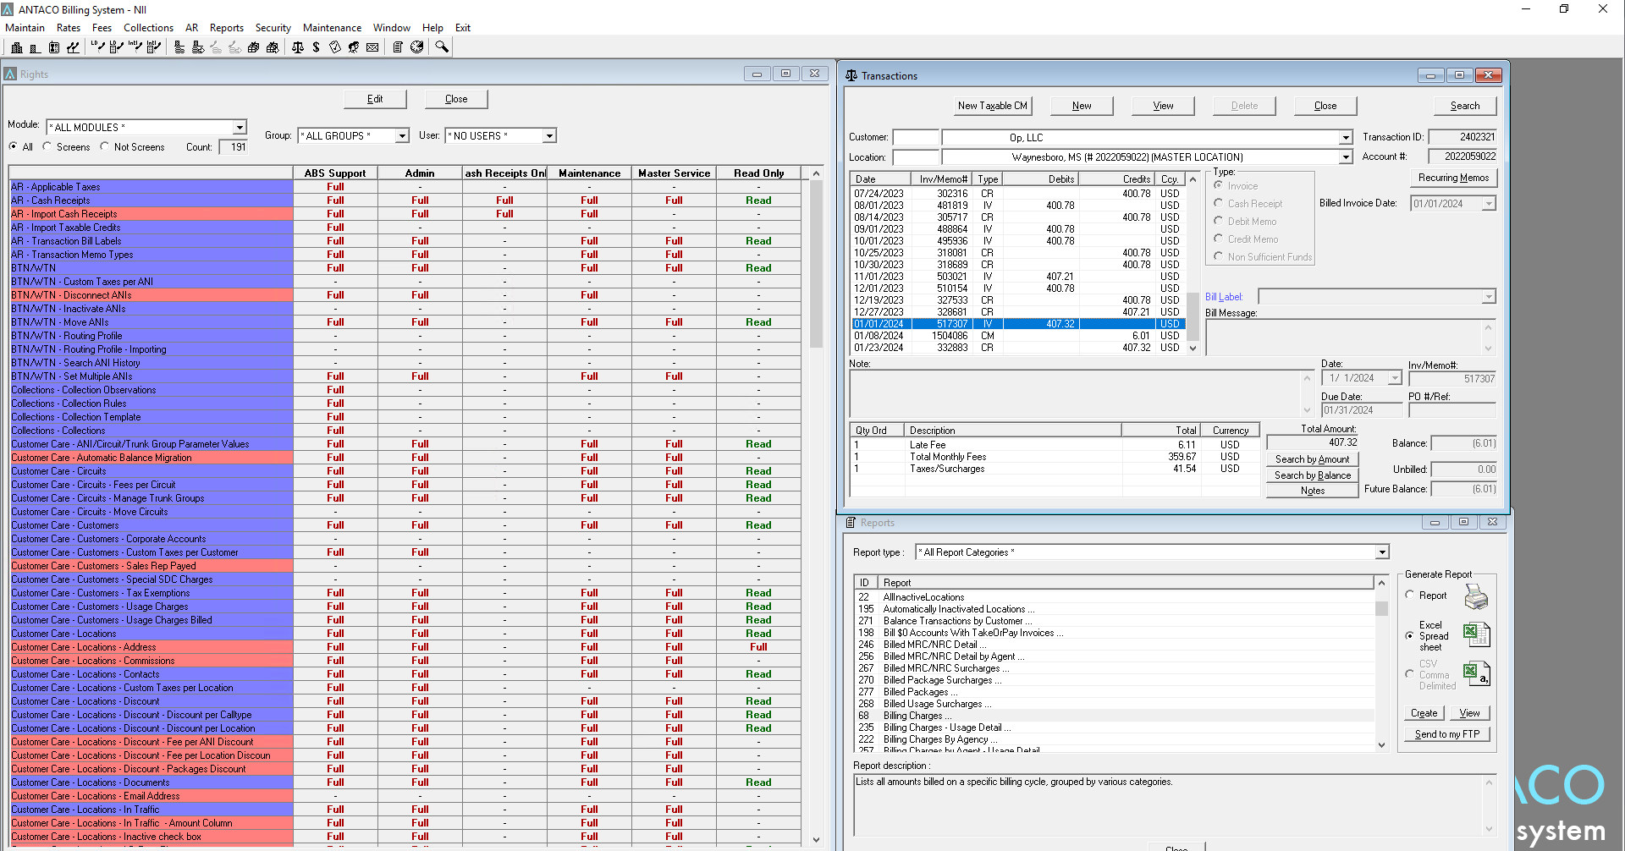Choose the Report output radio option
This screenshot has width=1625, height=851.
[x=1410, y=596]
